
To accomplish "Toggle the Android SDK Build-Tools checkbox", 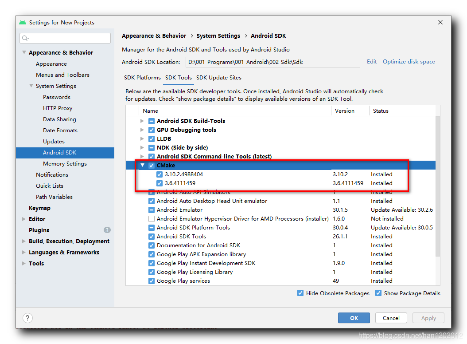I will (151, 121).
